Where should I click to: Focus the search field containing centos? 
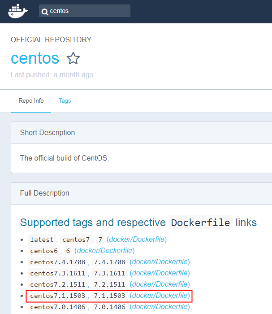[85, 11]
